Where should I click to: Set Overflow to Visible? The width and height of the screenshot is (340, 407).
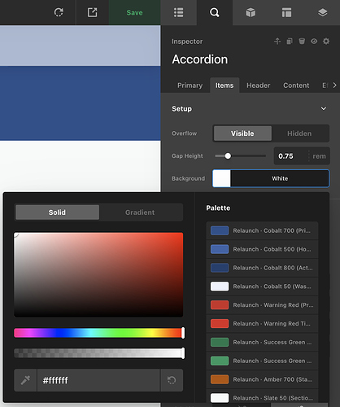[x=242, y=133]
